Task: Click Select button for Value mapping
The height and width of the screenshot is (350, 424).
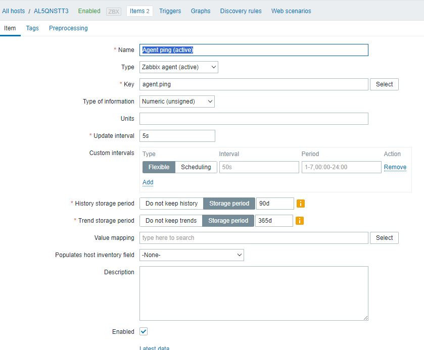Action: [x=384, y=238]
